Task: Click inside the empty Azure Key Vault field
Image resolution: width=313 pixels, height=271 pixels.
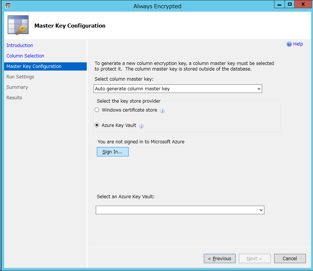Action: pyautogui.click(x=168, y=210)
